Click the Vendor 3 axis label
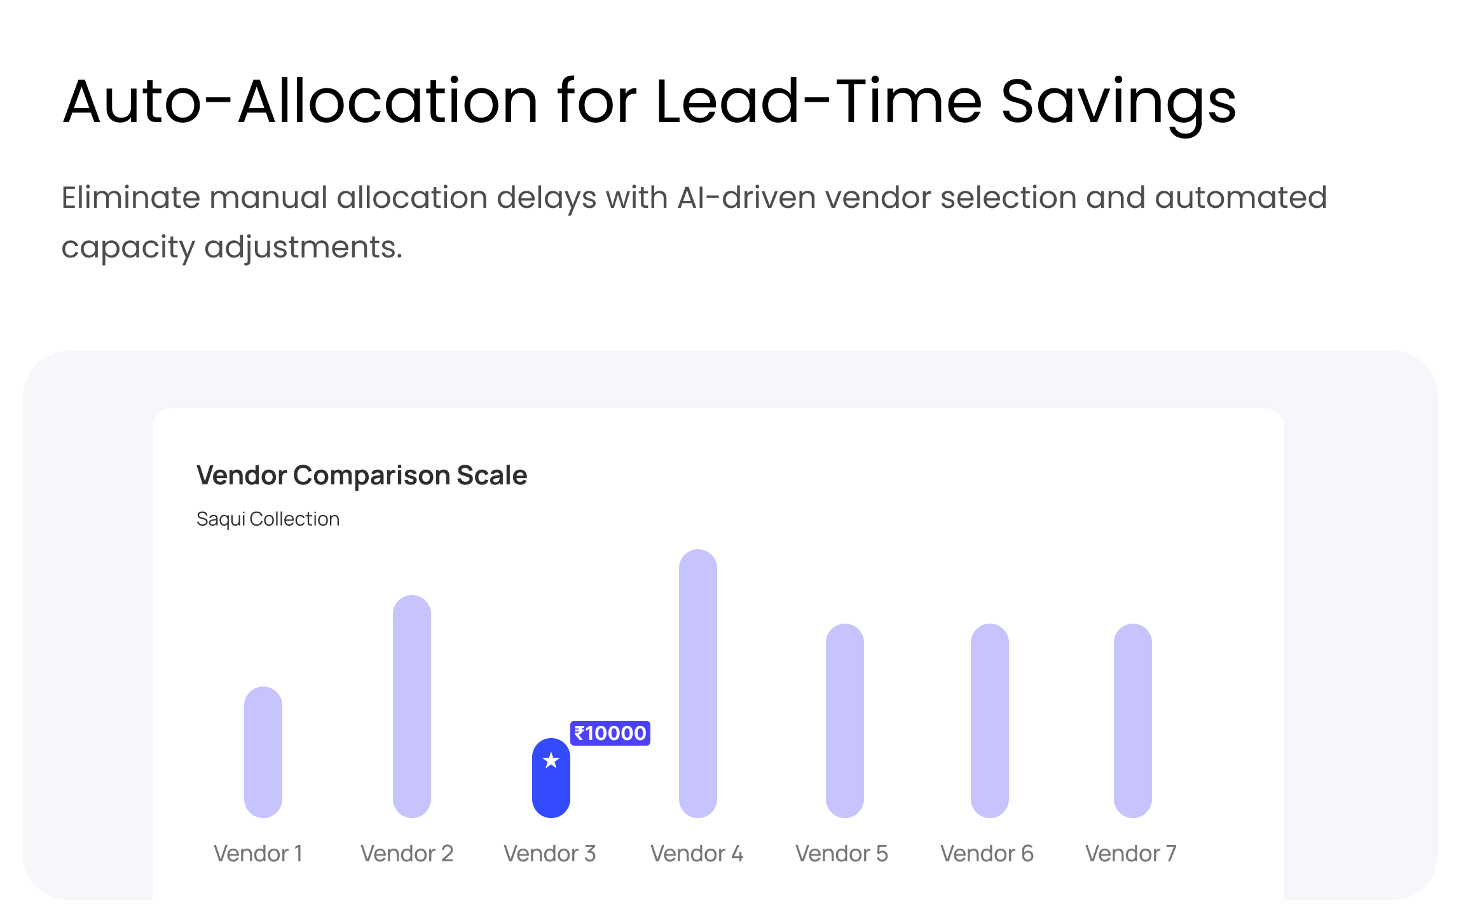This screenshot has width=1461, height=923. 550,854
